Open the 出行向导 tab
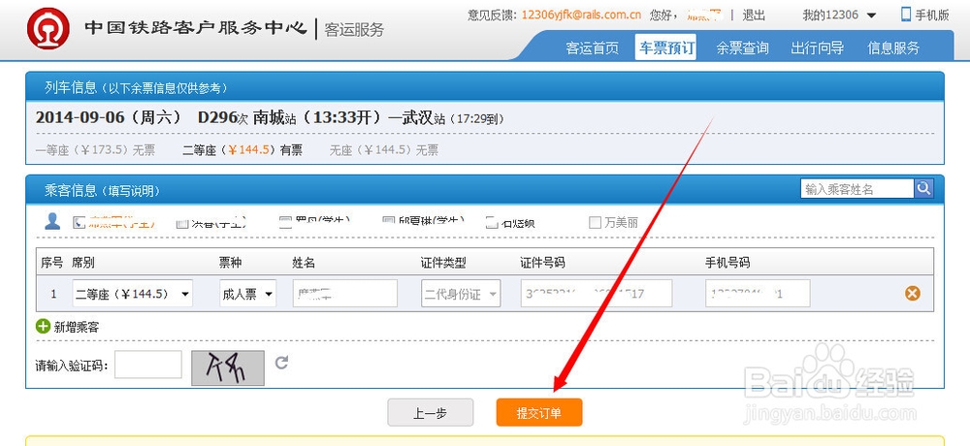Viewport: 970px width, 446px height. pyautogui.click(x=817, y=48)
